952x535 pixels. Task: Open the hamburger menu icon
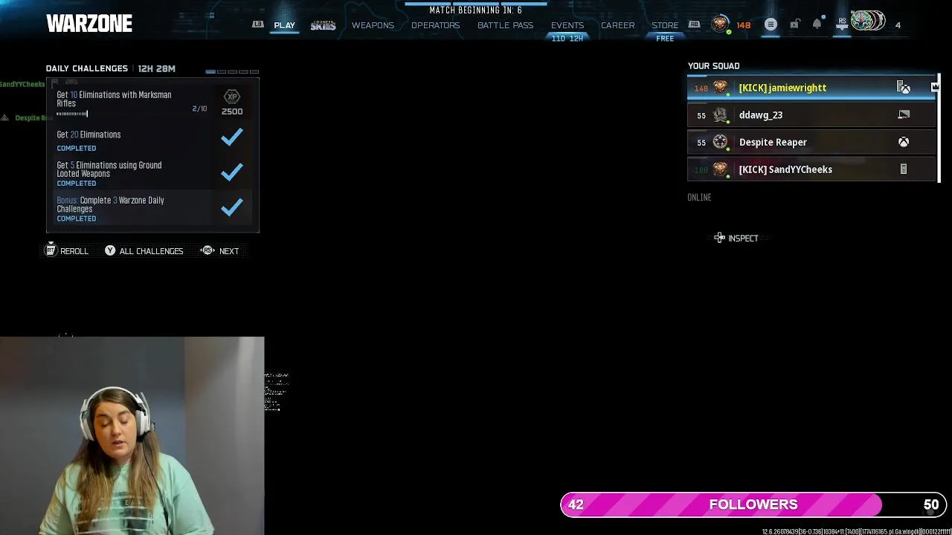click(771, 25)
